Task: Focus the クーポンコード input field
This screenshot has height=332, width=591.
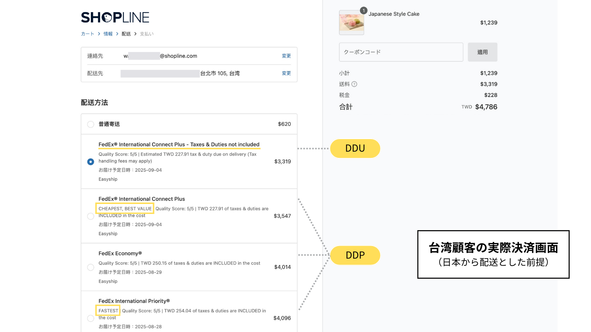Action: [401, 52]
